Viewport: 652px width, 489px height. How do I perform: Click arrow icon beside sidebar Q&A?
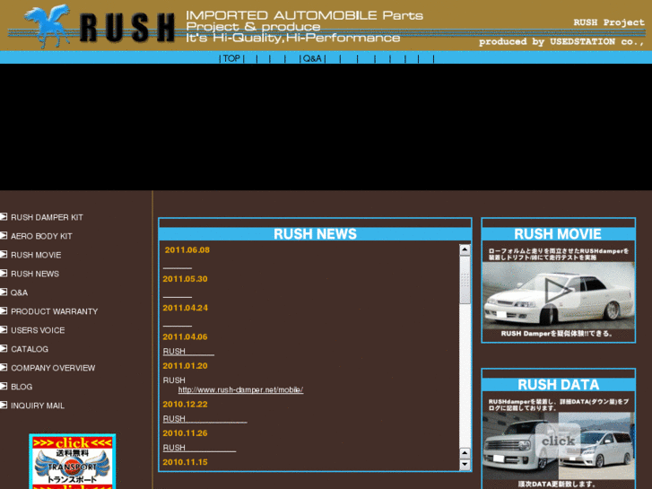coord(4,292)
